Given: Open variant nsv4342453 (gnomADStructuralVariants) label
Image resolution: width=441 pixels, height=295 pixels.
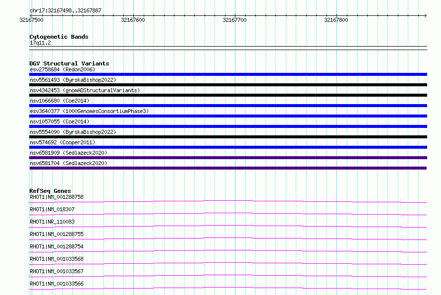Looking at the screenshot, I should 85,90.
